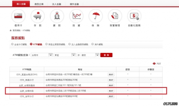Viewport: 179px width, 106px height.
Task: Open the wealth management (財富管理) document icon
Action: [x=115, y=16]
